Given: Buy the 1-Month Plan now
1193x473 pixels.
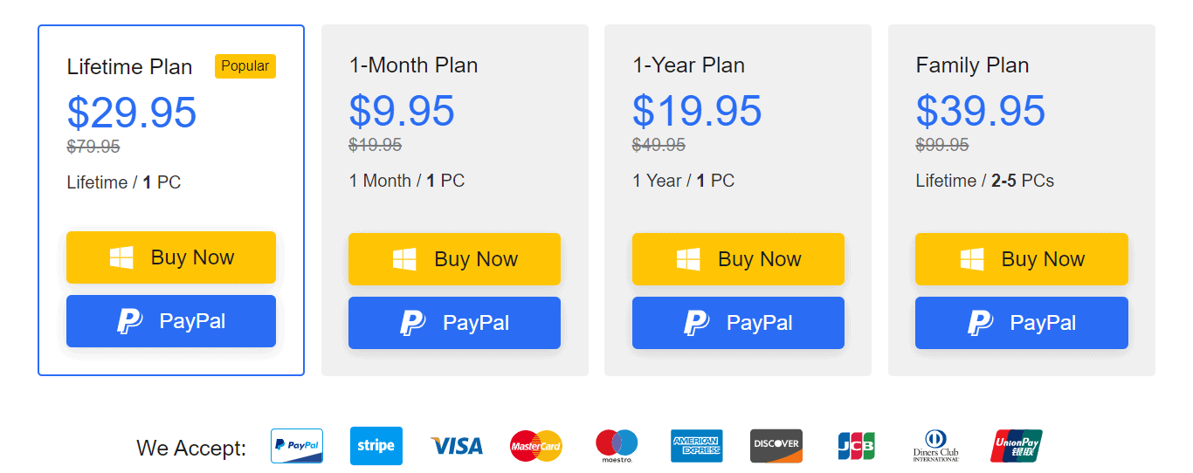Looking at the screenshot, I should coord(454,259).
